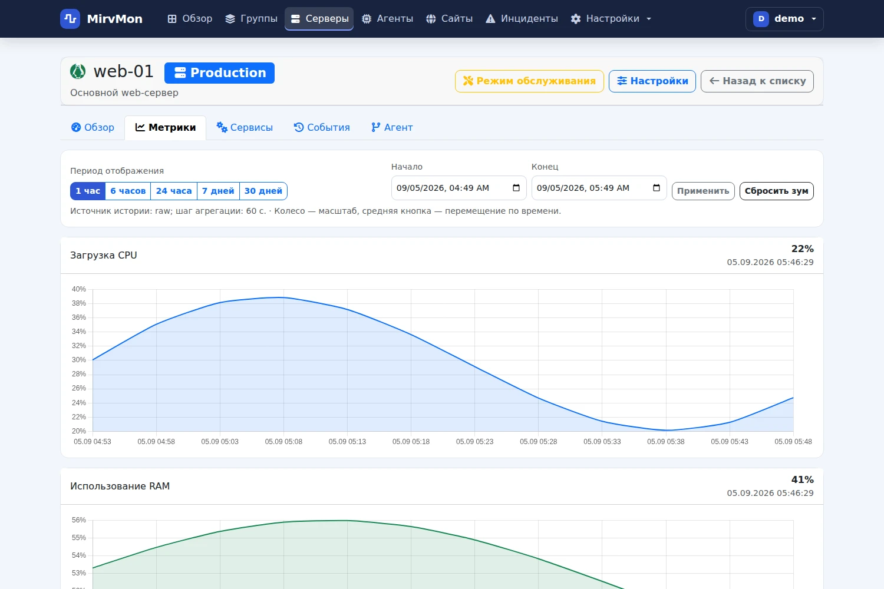Click the RAM current value 41%
Viewport: 884px width, 589px height.
pyautogui.click(x=802, y=479)
